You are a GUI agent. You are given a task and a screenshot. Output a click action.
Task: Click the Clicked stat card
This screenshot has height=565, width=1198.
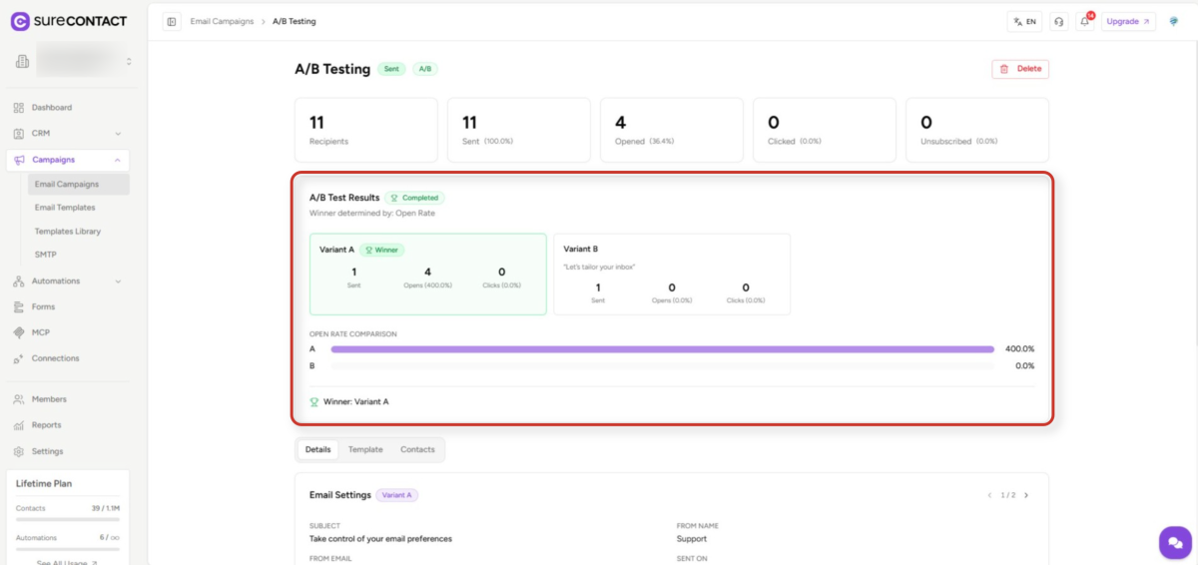click(x=825, y=130)
